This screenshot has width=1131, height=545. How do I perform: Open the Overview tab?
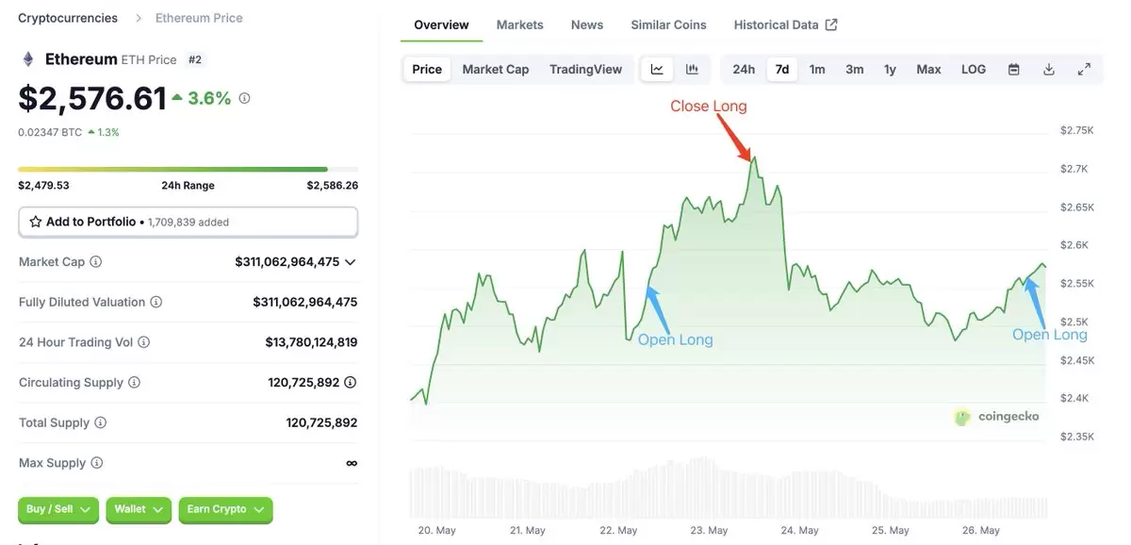pyautogui.click(x=441, y=25)
